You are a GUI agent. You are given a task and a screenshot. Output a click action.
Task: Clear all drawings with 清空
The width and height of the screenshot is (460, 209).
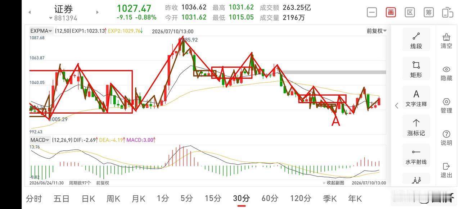[446, 41]
